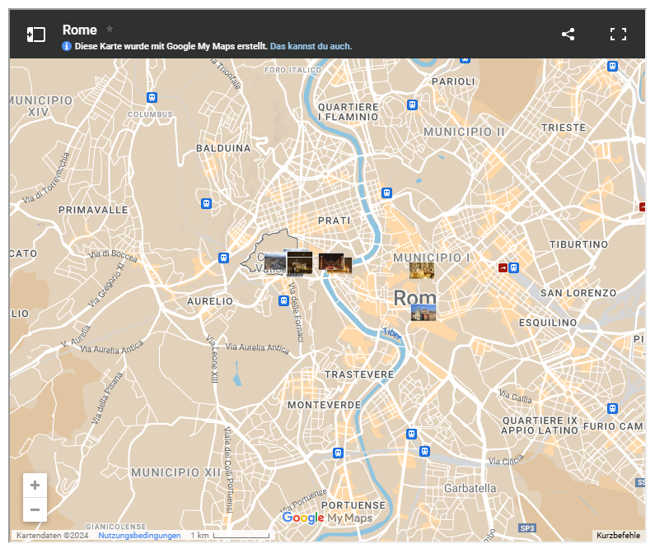Select the red train station icon
Viewport: 655px width, 553px height.
(x=502, y=267)
